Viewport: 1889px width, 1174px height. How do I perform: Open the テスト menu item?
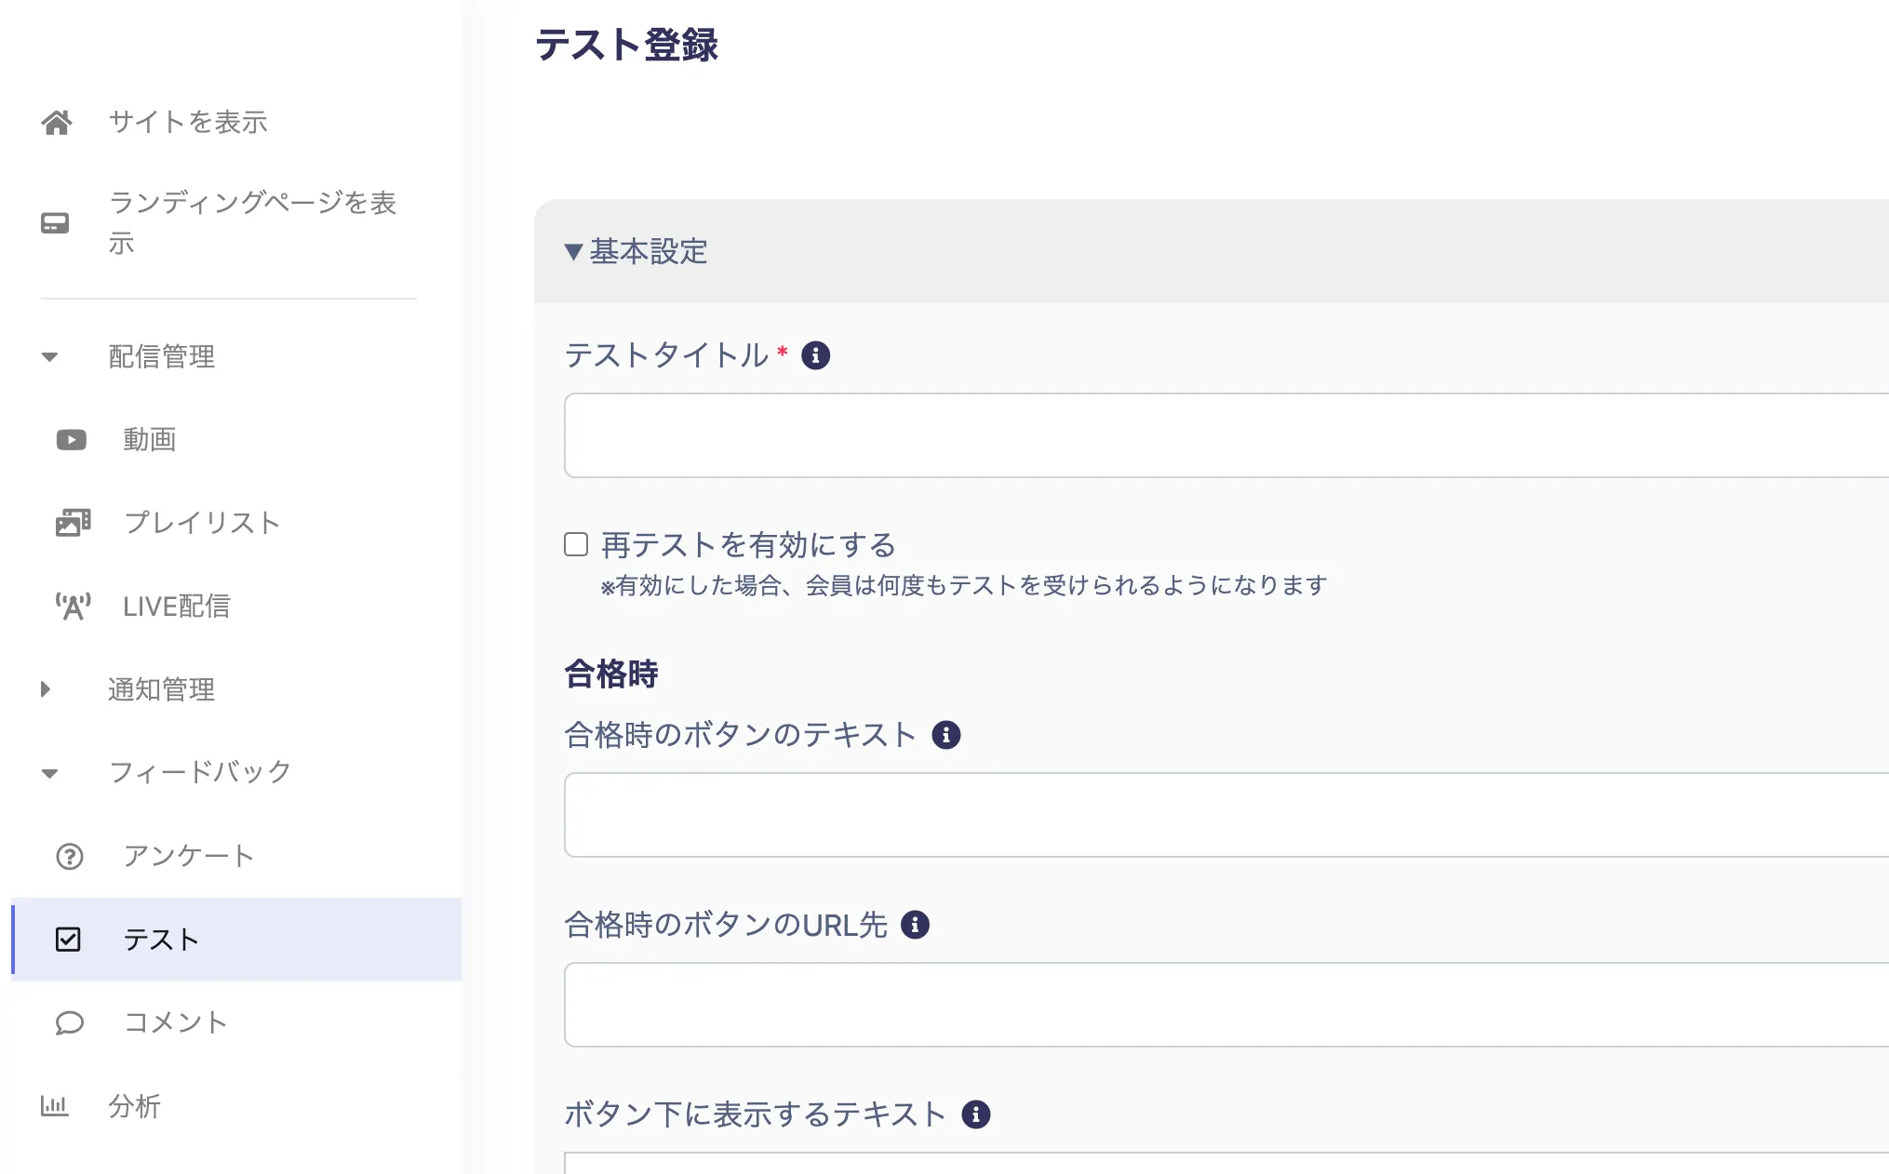(162, 940)
